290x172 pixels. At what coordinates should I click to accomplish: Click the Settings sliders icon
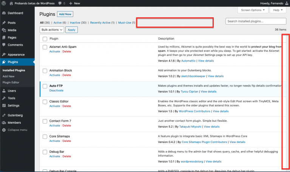(4, 106)
